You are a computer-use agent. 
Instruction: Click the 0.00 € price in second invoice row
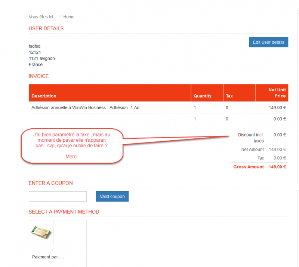(280, 119)
